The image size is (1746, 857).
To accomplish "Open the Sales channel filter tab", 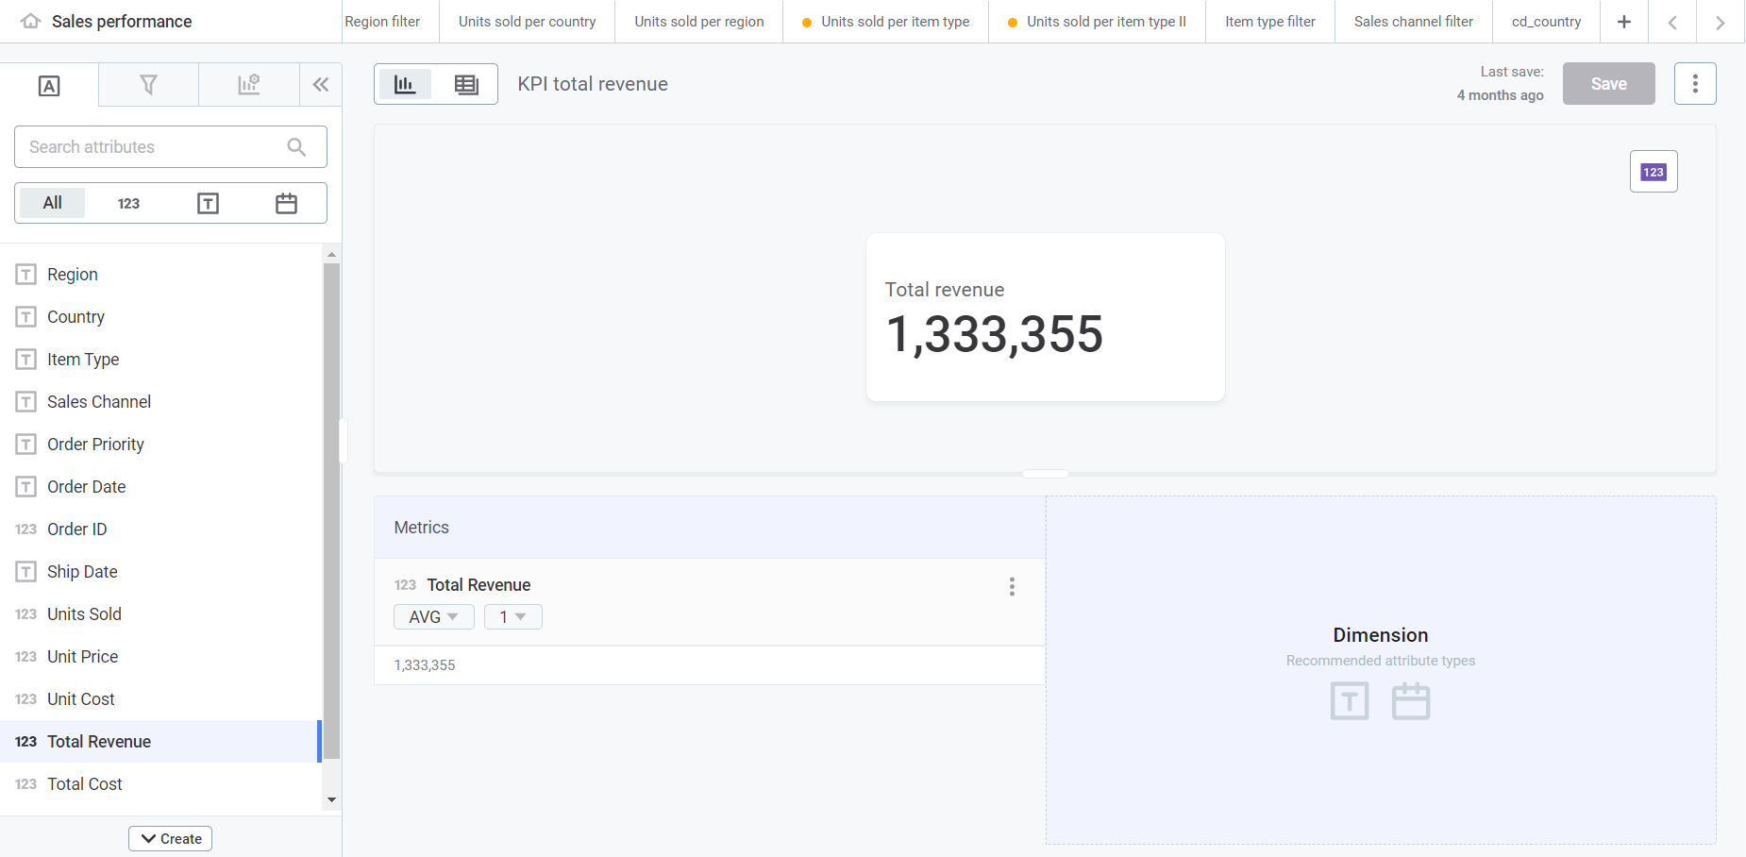I will point(1413,21).
